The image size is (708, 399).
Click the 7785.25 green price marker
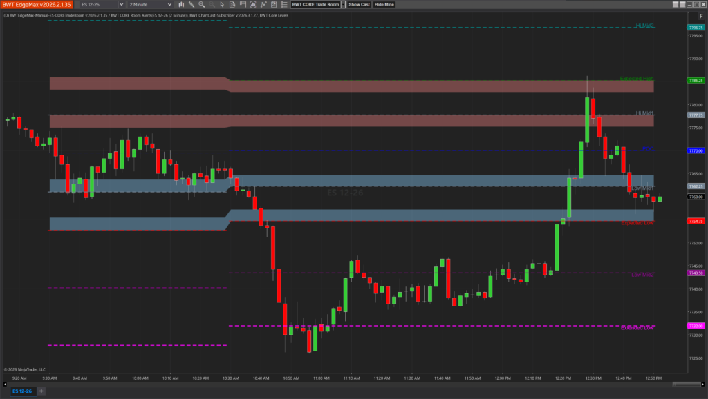click(696, 80)
